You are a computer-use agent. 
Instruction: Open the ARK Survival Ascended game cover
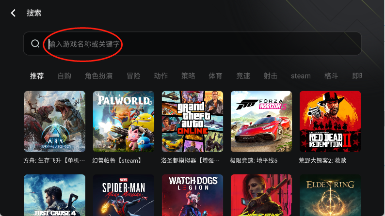(x=55, y=122)
